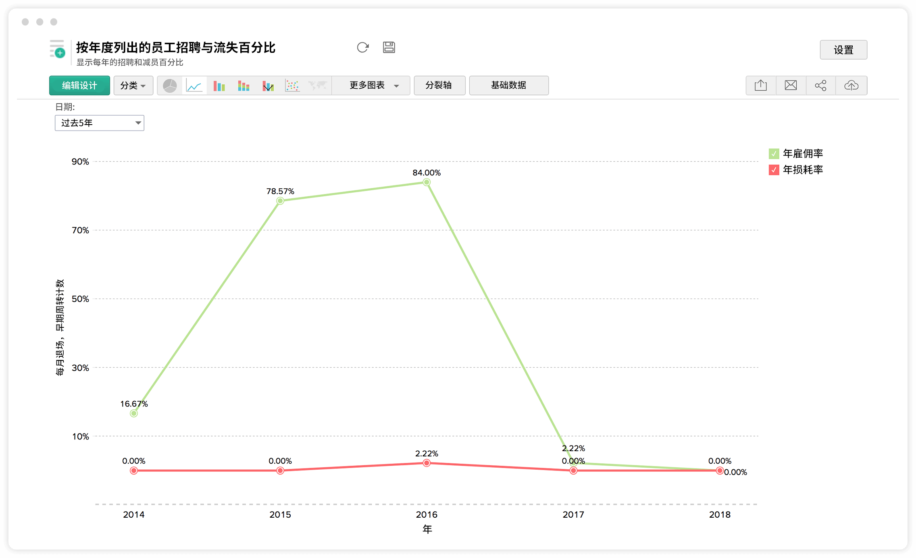
Task: Open the 过去5年 date filter
Action: (x=99, y=123)
